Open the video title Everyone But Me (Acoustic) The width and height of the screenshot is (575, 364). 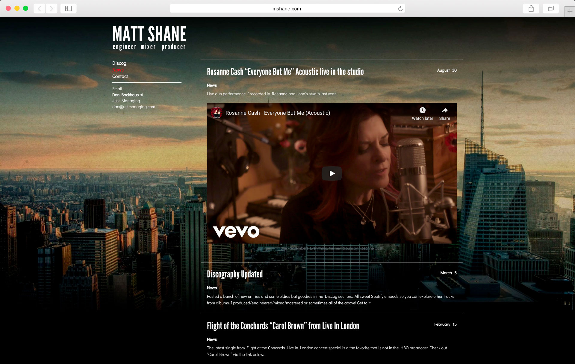click(x=278, y=113)
